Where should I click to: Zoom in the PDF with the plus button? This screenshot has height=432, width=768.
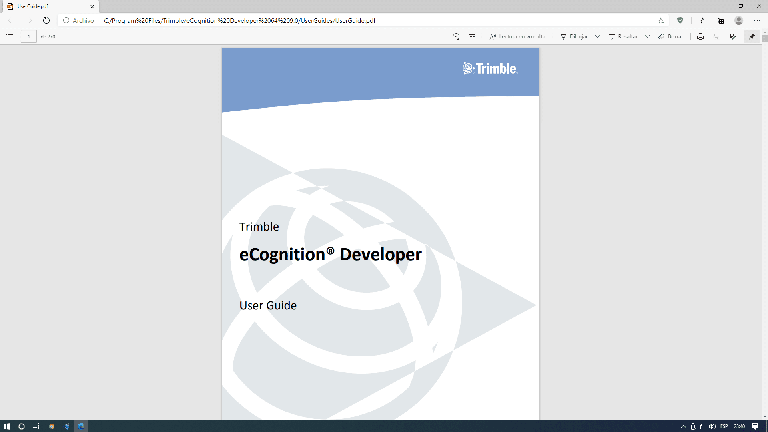pyautogui.click(x=440, y=36)
